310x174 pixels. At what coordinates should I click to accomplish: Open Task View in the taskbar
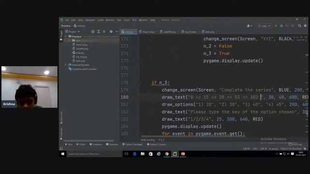[x=126, y=154]
